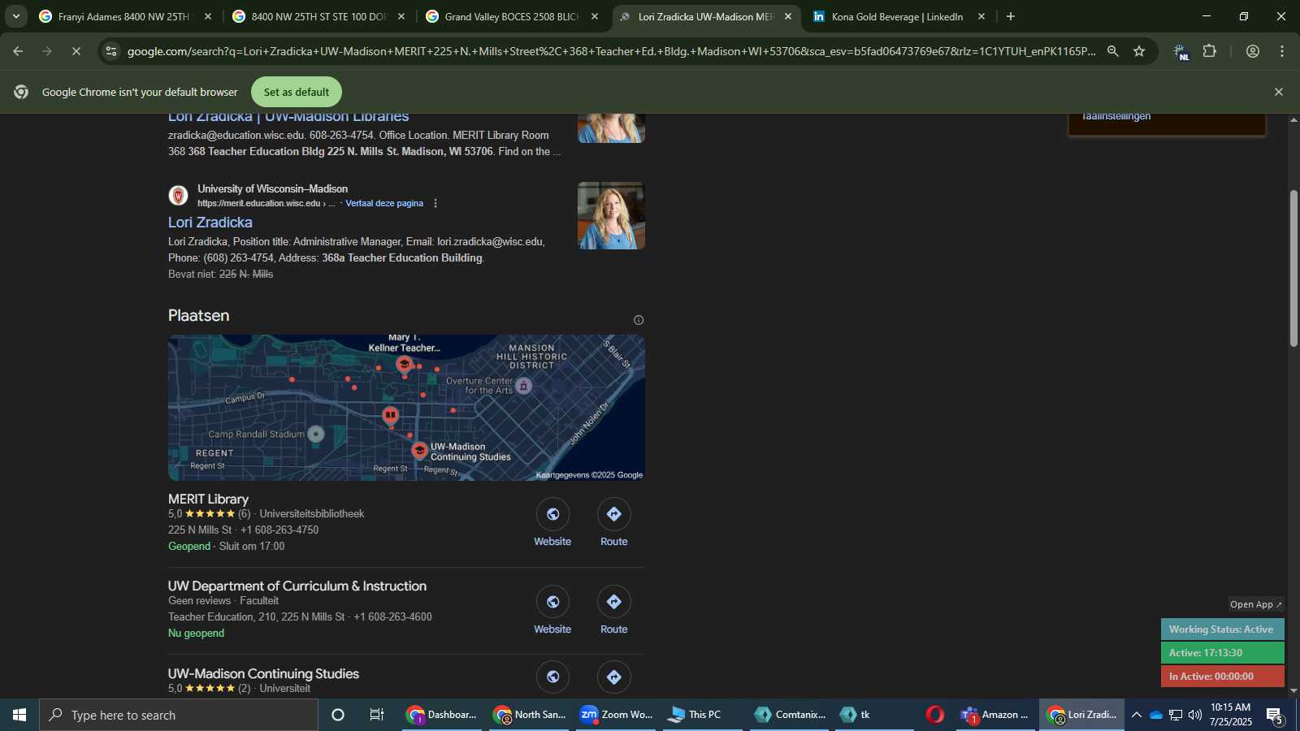Open the Extensions puzzle icon
1300x731 pixels.
[x=1210, y=51]
